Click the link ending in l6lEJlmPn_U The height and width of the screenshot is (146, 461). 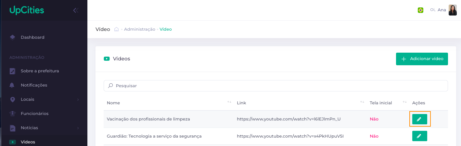(289, 119)
